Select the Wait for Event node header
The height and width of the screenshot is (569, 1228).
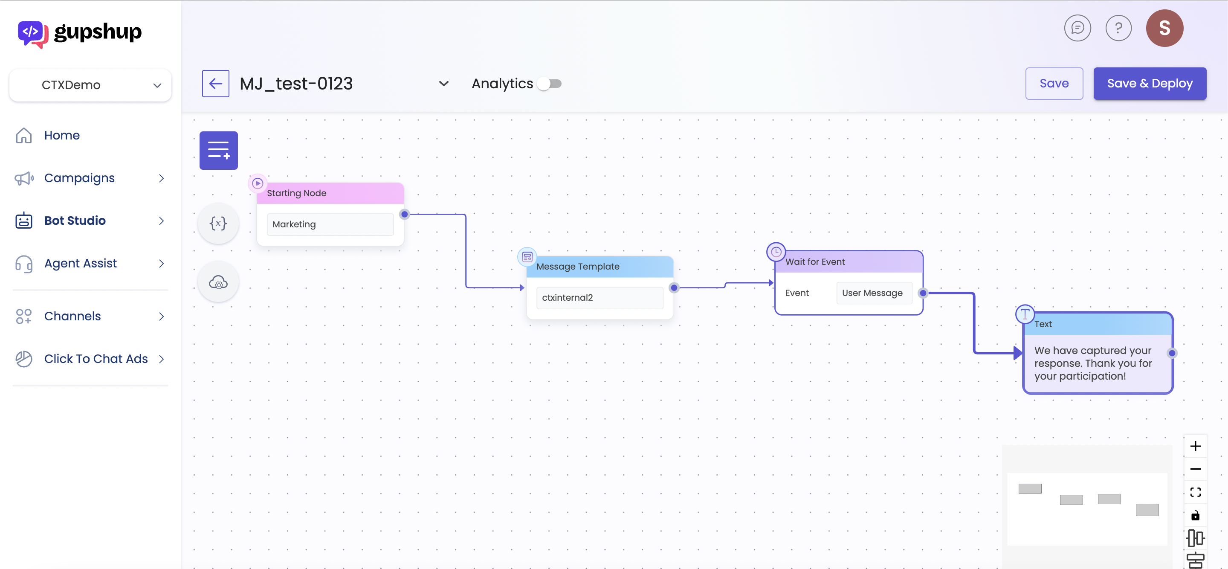pos(849,262)
